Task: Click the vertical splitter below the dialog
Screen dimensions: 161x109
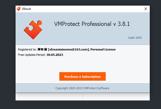Action: pyautogui.click(x=83, y=96)
